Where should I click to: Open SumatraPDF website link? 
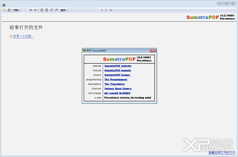click(118, 66)
